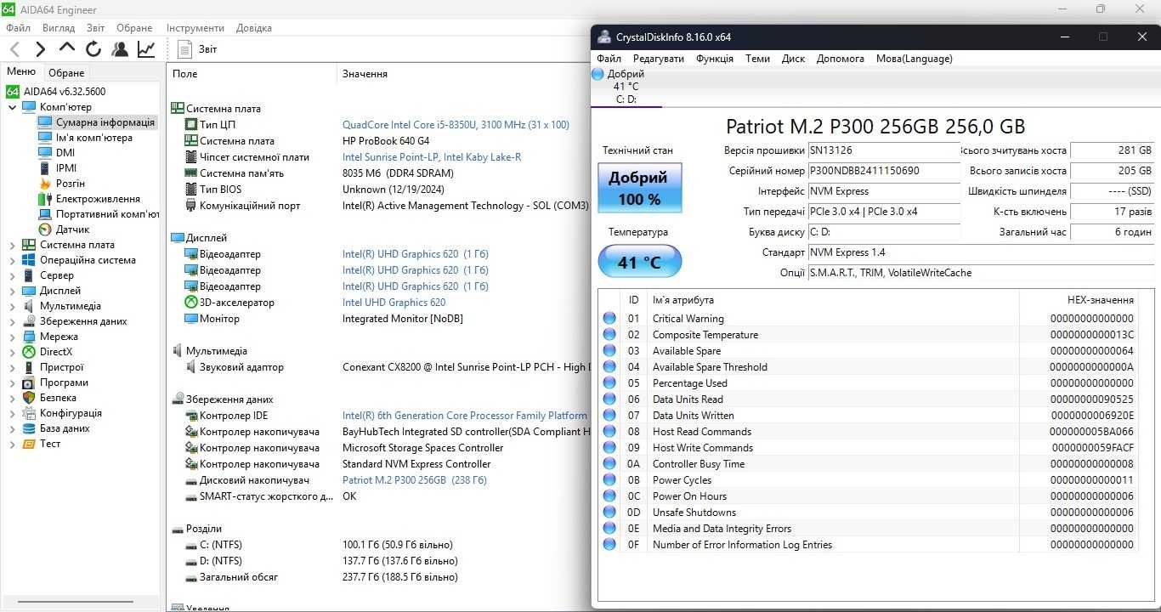This screenshot has height=612, width=1161.
Task: Select the DMI tree item
Action: point(65,153)
